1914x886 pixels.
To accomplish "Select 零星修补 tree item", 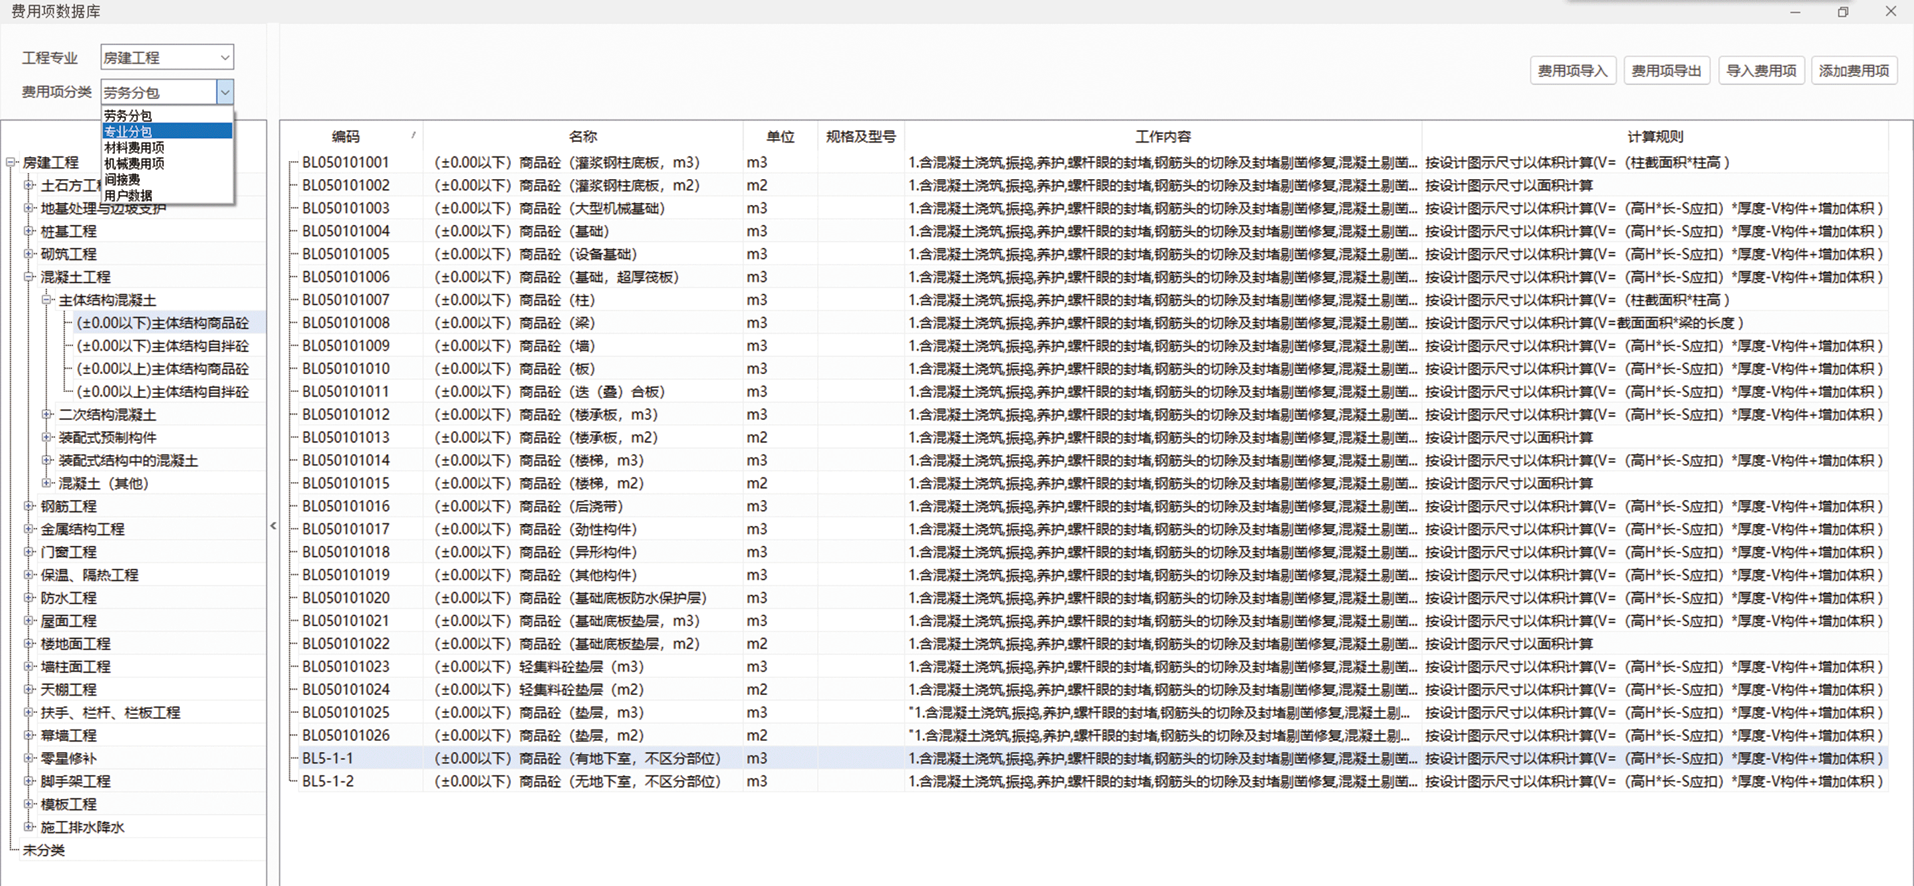I will (x=68, y=758).
